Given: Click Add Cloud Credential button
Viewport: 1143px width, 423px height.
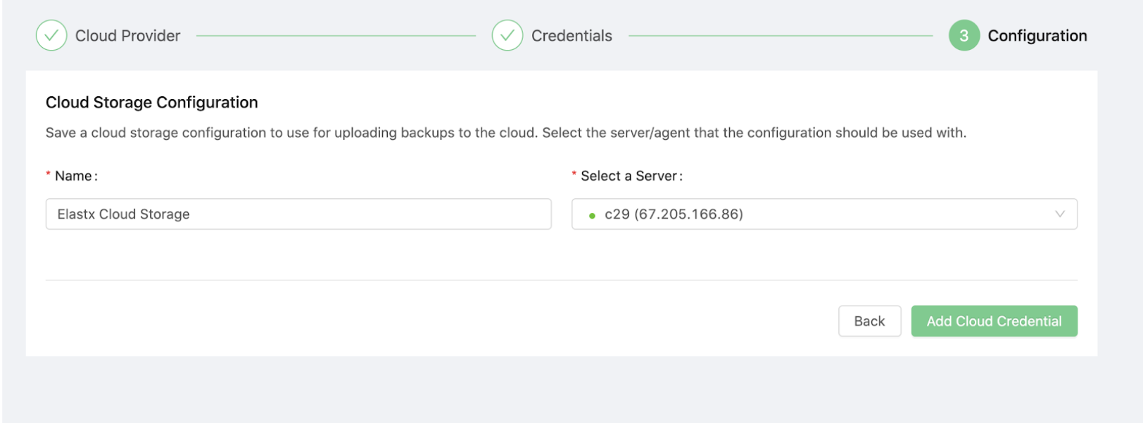Looking at the screenshot, I should click(x=994, y=321).
